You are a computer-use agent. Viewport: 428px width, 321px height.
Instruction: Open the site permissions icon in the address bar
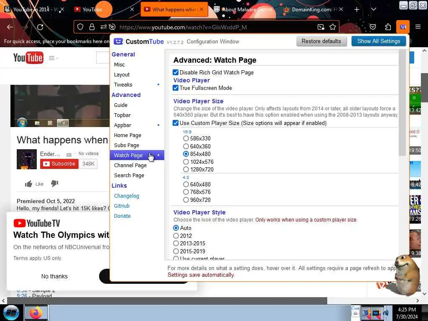coord(104,27)
